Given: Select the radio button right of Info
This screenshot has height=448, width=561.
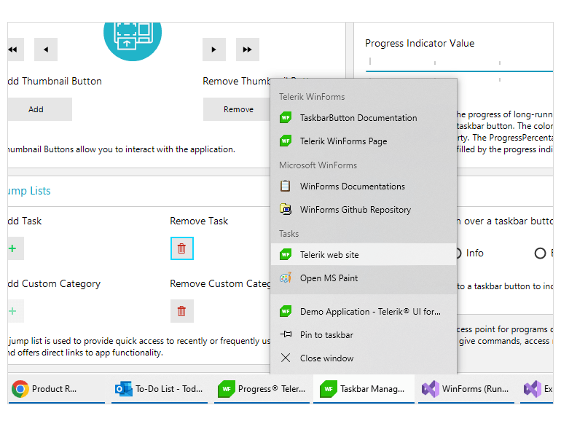Looking at the screenshot, I should point(540,254).
